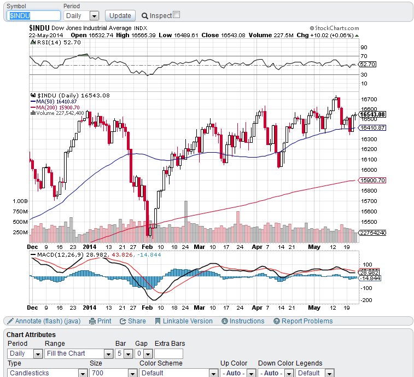Toggle the Inspect checkbox
The width and height of the screenshot is (414, 377).
pos(177,15)
